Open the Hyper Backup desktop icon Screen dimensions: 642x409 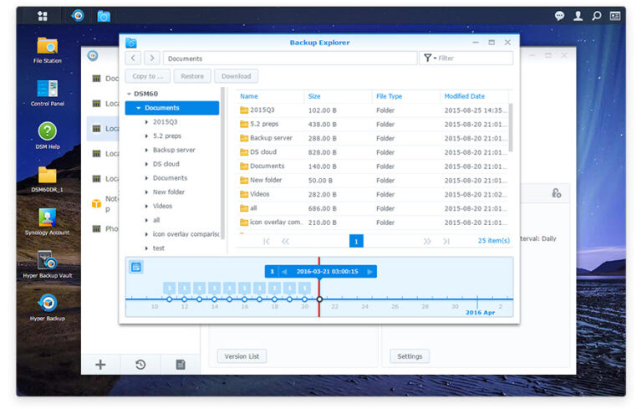pyautogui.click(x=48, y=307)
